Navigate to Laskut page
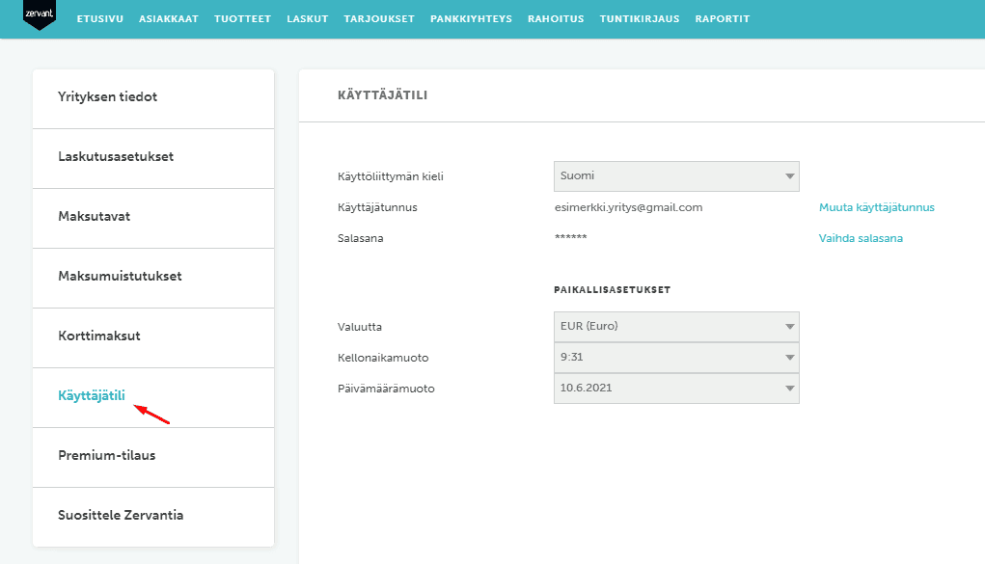 tap(307, 19)
